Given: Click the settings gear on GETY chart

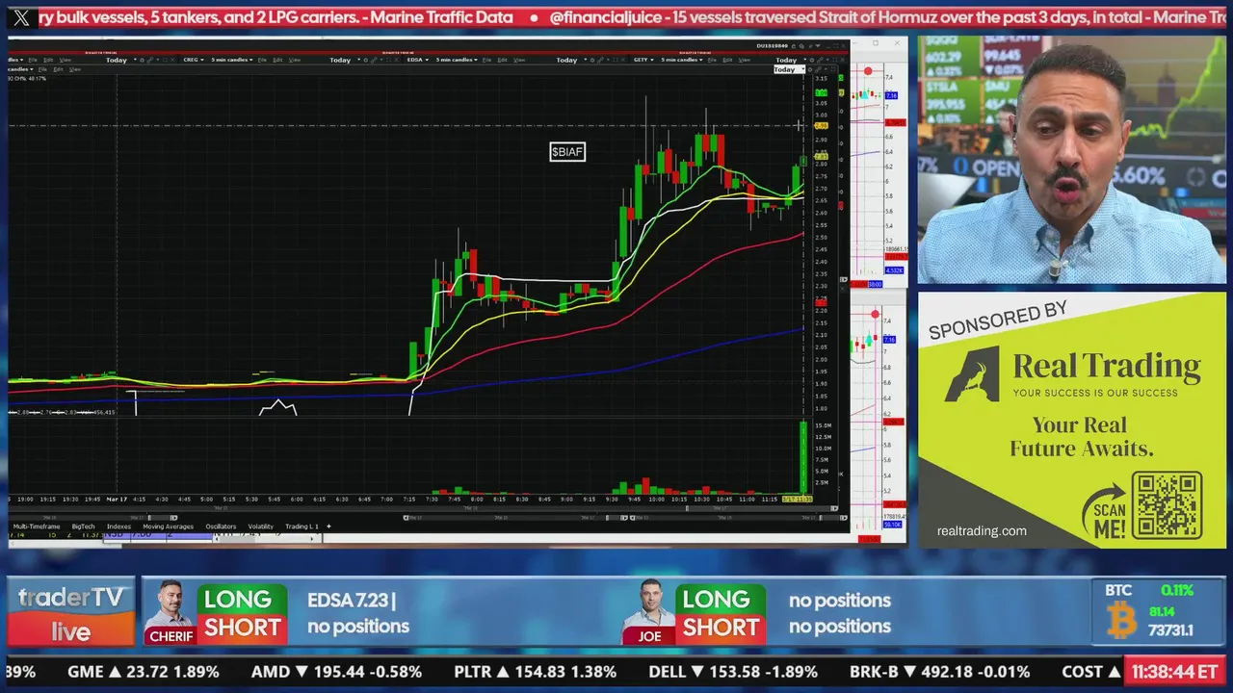Looking at the screenshot, I should 811,60.
